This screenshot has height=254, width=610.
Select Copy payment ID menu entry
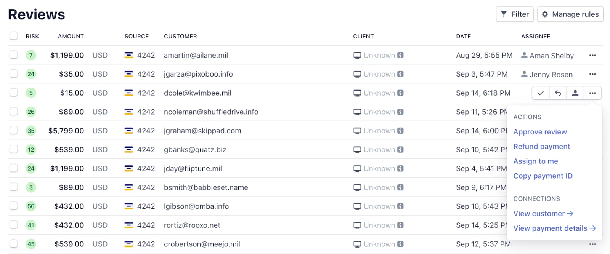(x=543, y=176)
